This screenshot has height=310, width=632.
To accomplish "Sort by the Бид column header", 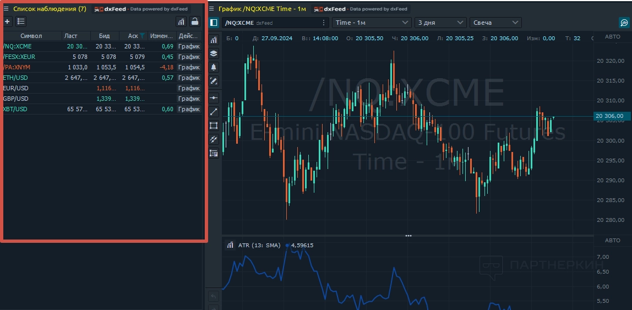I will 105,36.
